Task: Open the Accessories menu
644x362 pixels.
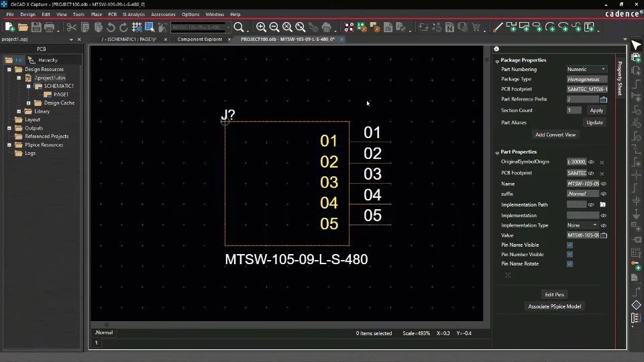Action: click(x=163, y=14)
